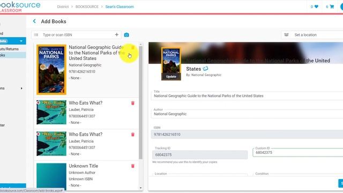Click the 'We recommend you use this' hint text
343x193 pixels.
pyautogui.click(x=185, y=162)
